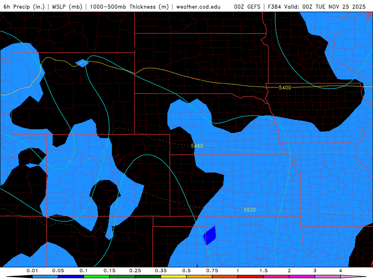Click the '6h Precip (in.)' title text

point(24,7)
